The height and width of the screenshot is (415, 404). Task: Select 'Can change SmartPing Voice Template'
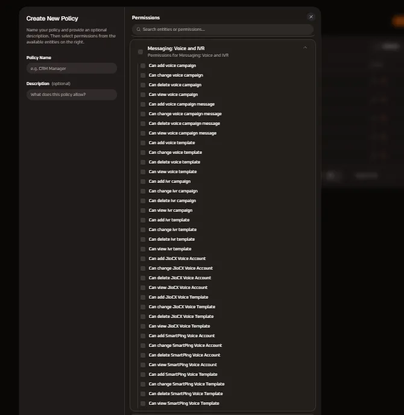coord(143,385)
